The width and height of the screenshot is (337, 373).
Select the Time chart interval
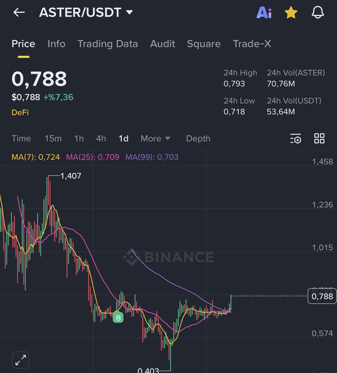click(21, 138)
